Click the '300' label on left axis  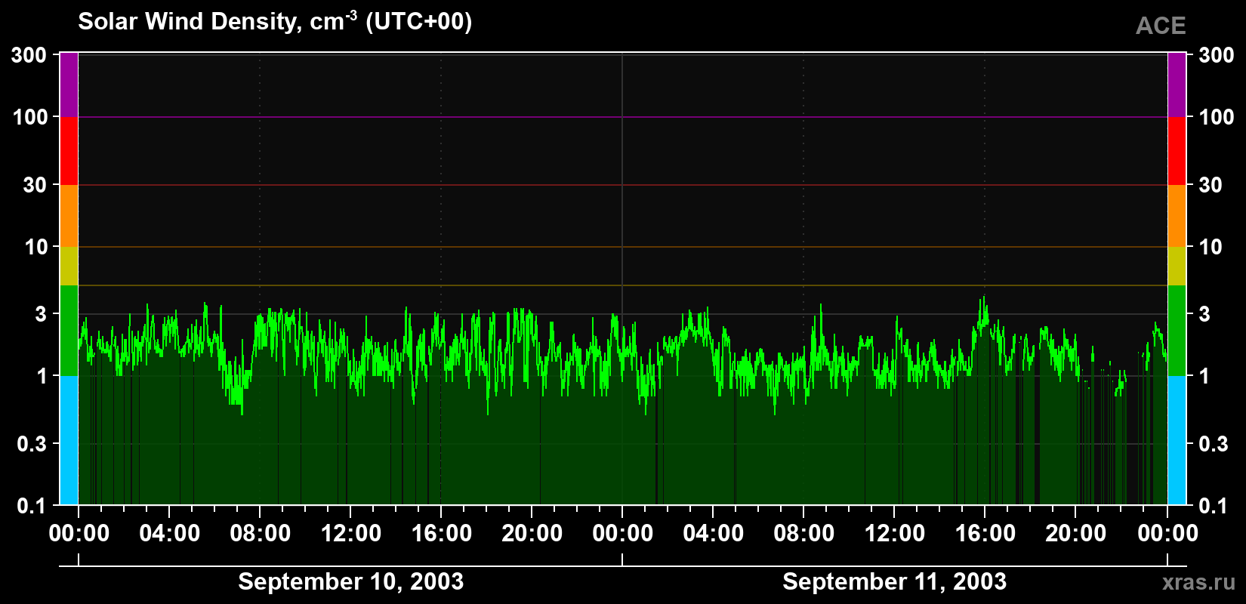pyautogui.click(x=29, y=55)
